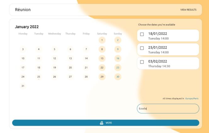Screen dimensions: 209x133
Task: Click January 14 on the calendar
Action: pos(86,58)
